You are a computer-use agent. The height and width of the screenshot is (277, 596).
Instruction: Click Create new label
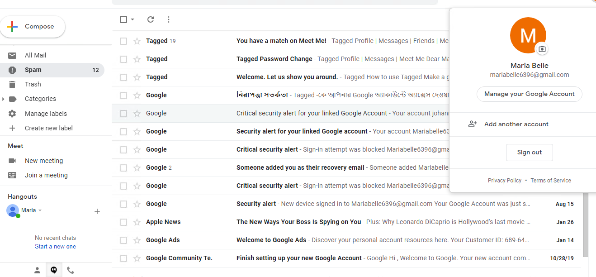point(49,128)
